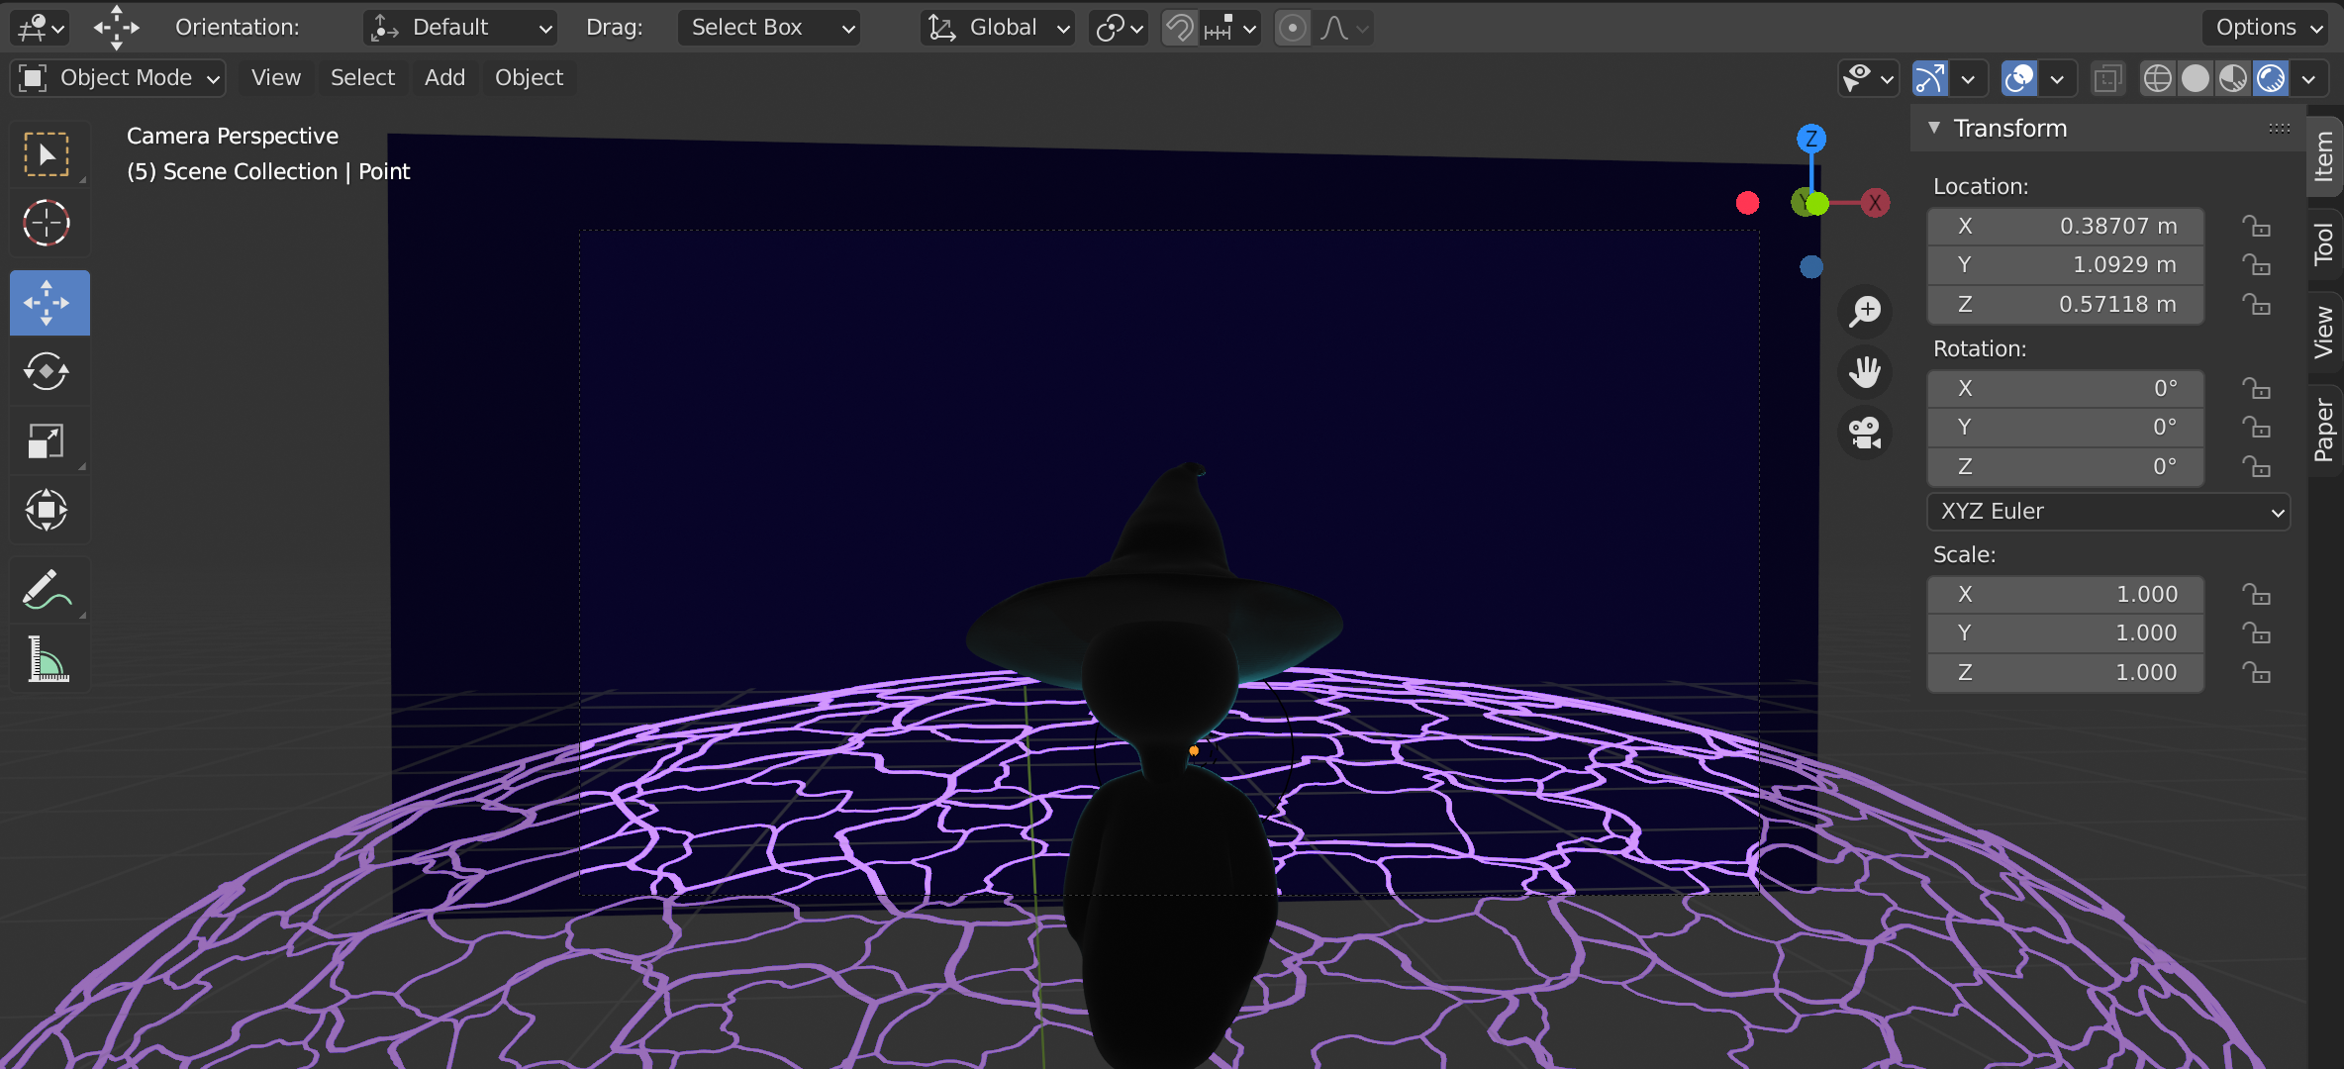Screen dimensions: 2344x1069
Task: Toggle lock on Location X
Action: (2256, 227)
